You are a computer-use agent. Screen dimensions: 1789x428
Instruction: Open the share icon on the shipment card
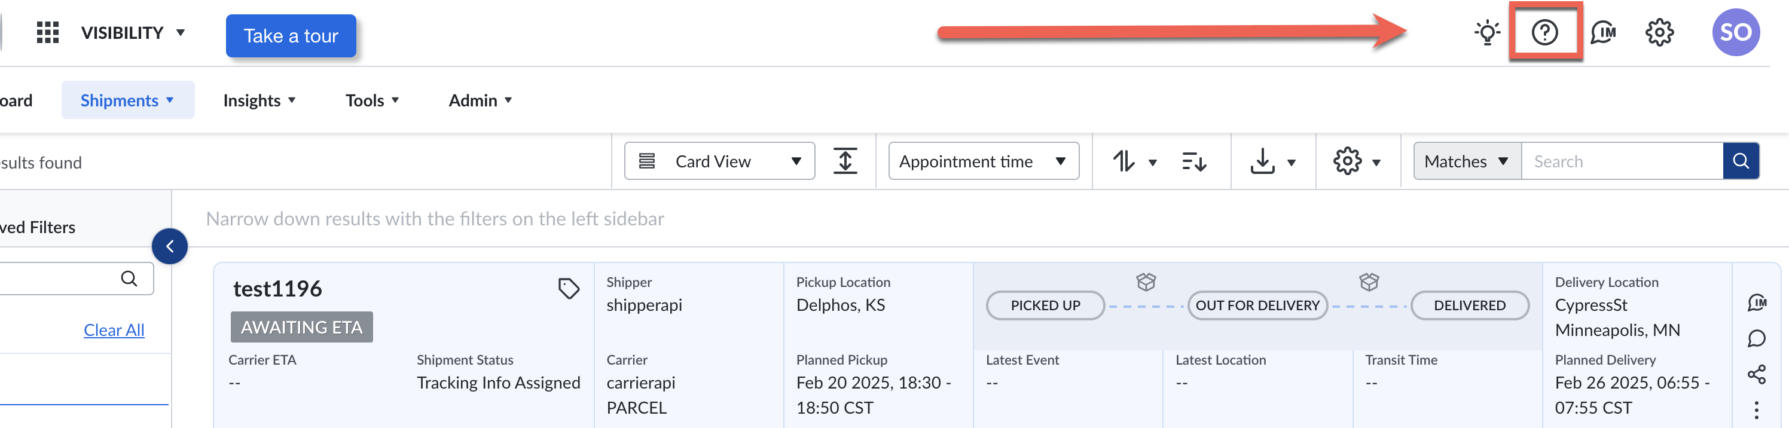1759,374
